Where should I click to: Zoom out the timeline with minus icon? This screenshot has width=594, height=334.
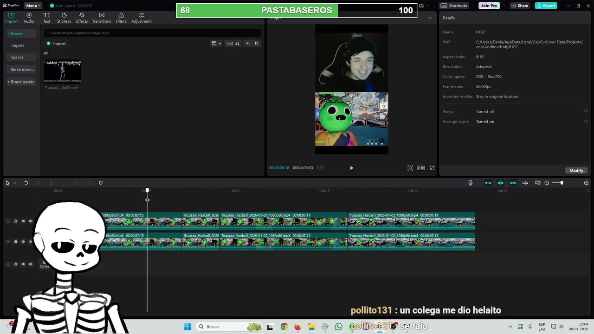tap(547, 183)
